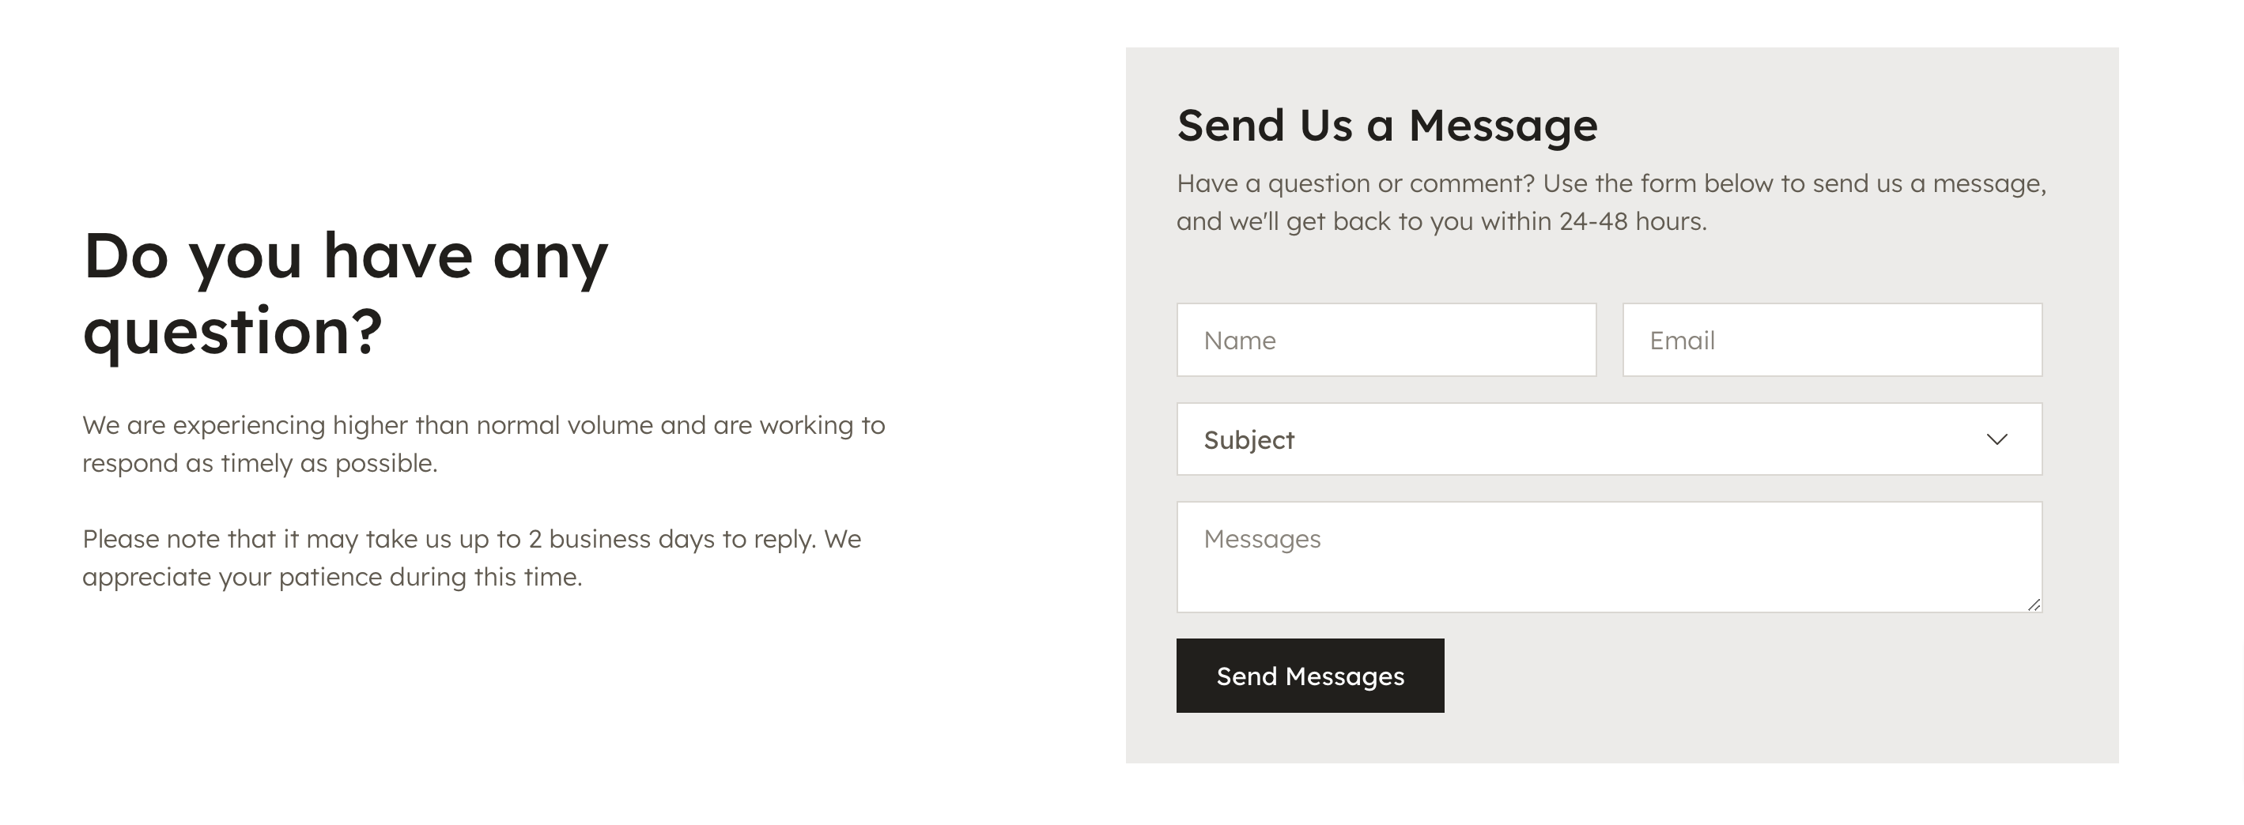This screenshot has width=2244, height=825.
Task: Focus the Email input field
Action: [x=1832, y=341]
